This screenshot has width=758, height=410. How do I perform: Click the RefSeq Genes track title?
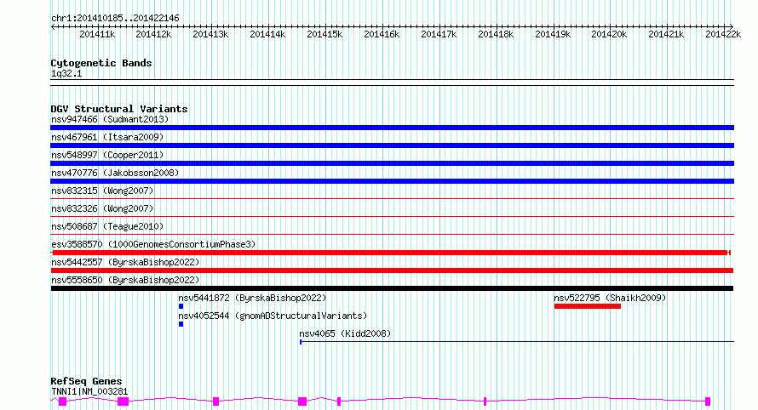click(x=86, y=382)
